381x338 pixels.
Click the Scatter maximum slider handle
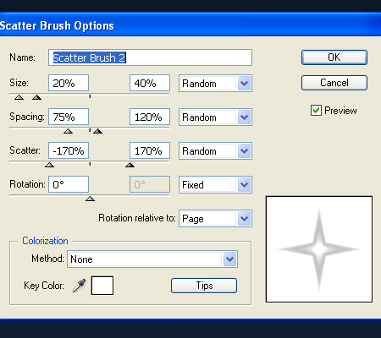click(130, 165)
